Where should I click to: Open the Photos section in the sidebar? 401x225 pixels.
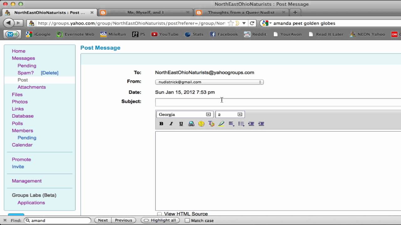(20, 102)
